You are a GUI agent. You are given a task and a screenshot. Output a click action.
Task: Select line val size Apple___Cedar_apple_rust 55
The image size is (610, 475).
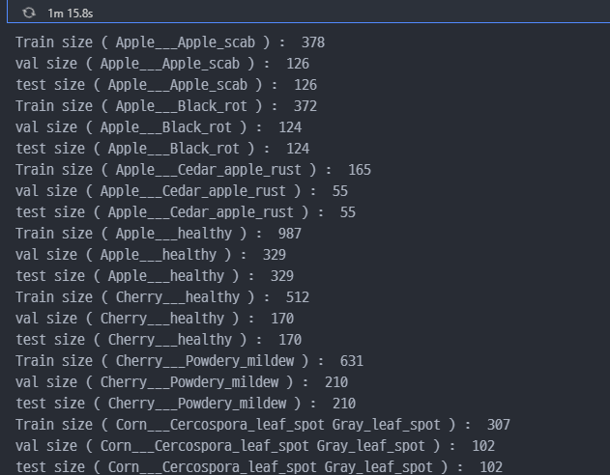182,191
